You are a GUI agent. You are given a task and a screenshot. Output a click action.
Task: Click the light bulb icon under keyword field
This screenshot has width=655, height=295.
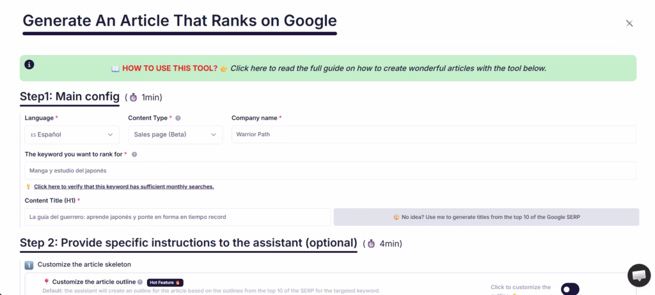pyautogui.click(x=28, y=186)
